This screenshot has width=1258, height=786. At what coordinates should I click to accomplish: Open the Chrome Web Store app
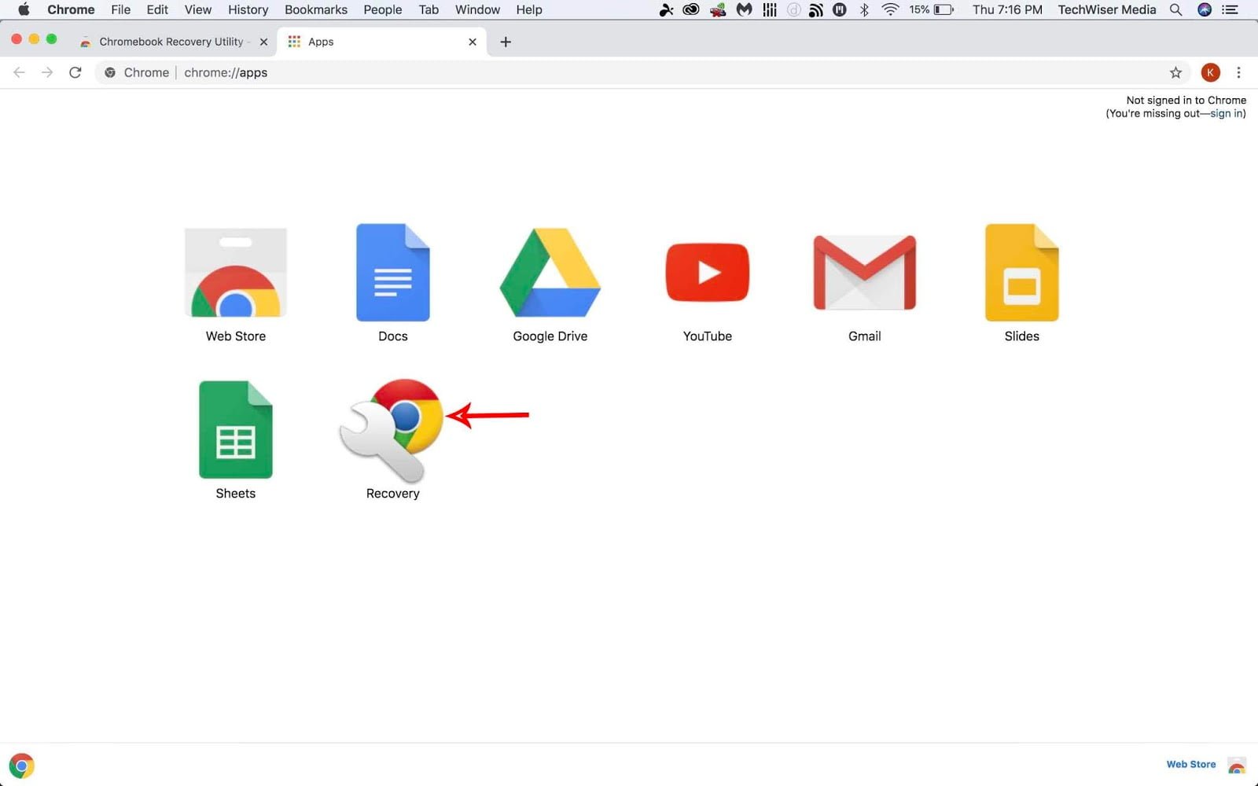pyautogui.click(x=235, y=273)
